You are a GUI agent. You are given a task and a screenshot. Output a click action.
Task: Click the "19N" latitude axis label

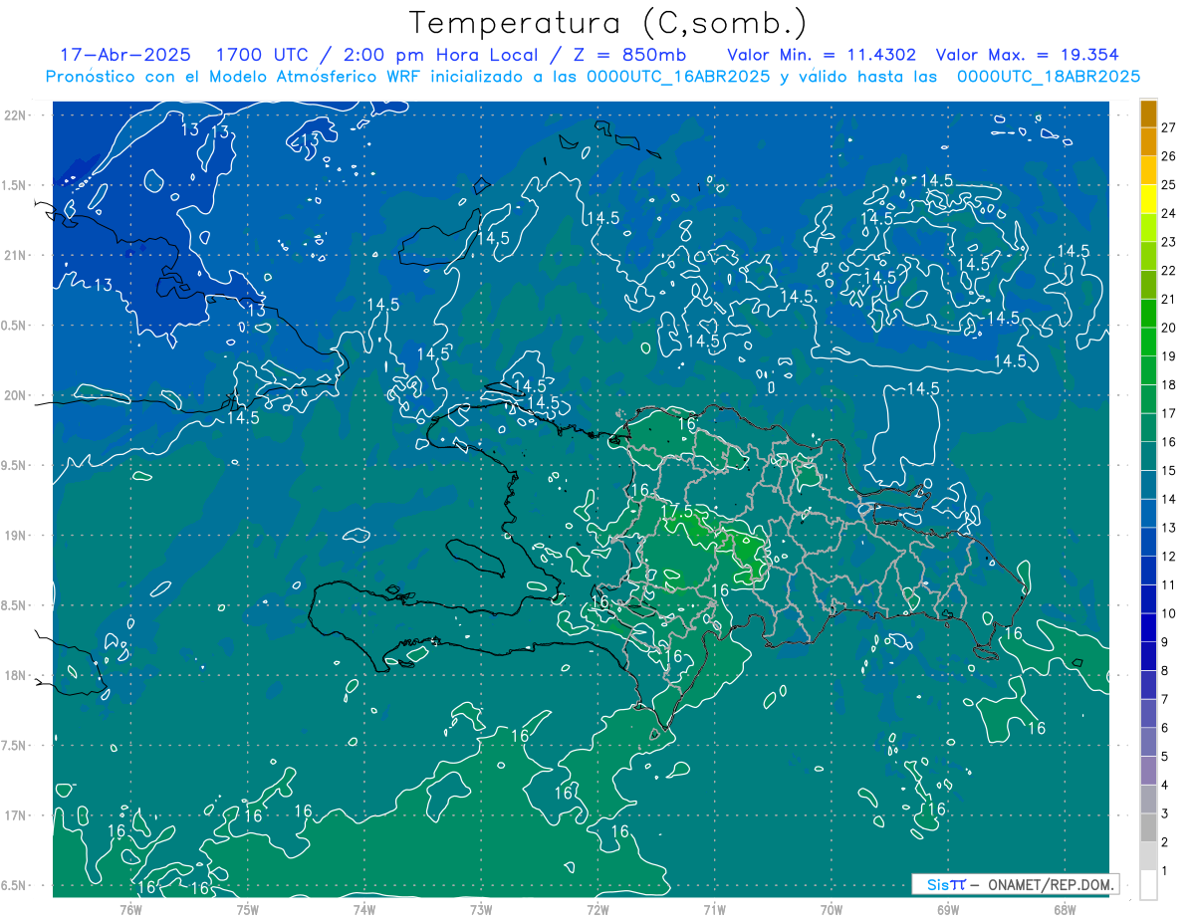pos(16,536)
